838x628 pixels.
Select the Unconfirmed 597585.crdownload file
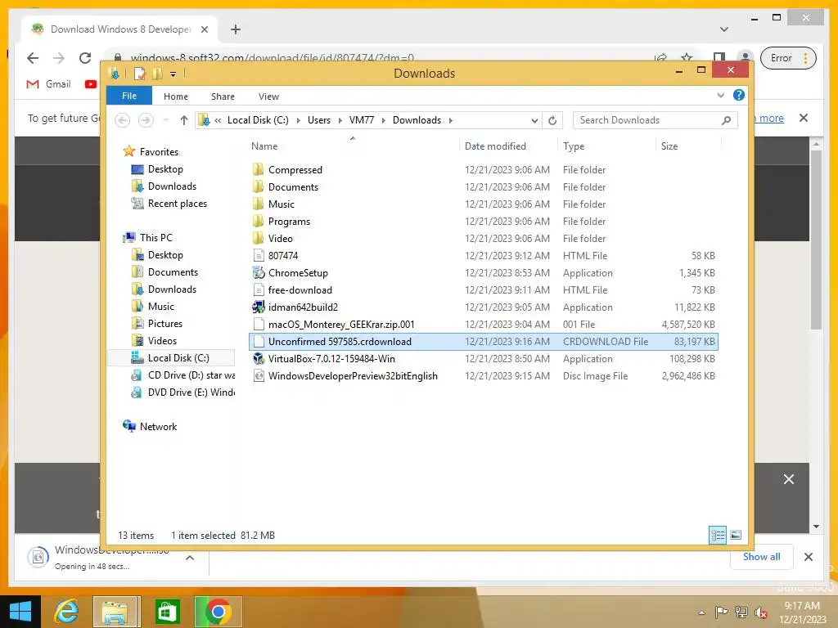point(483,342)
